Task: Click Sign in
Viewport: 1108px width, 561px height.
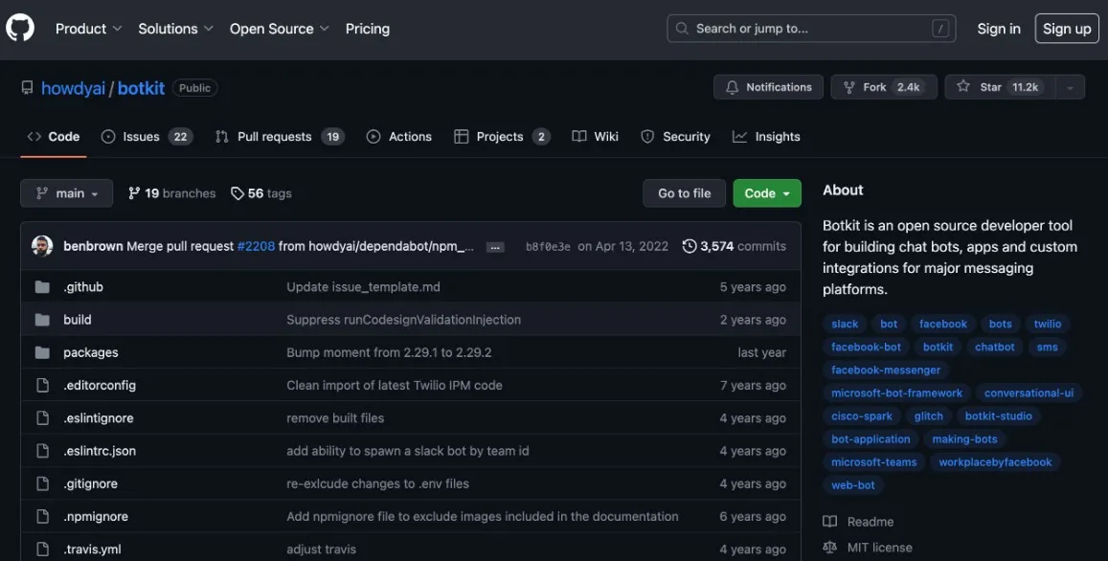Action: (x=999, y=29)
